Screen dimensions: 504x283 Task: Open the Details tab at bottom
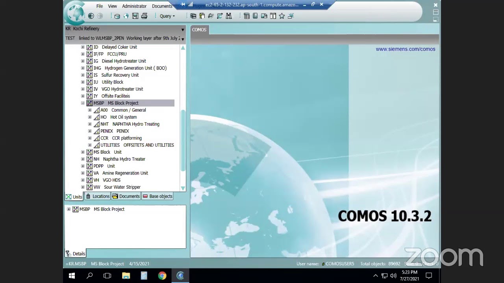(76, 254)
